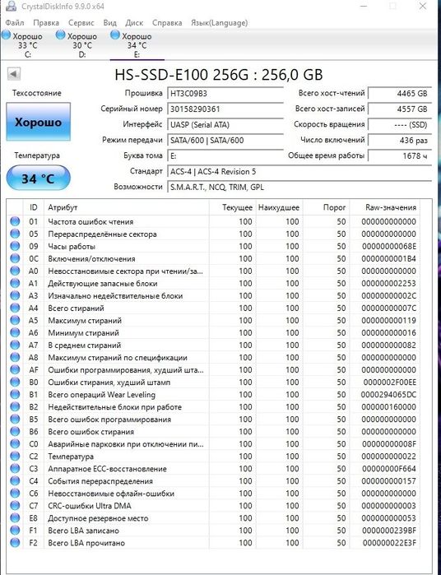Click status icon of Действующие запасные блоки
This screenshot has width=441, height=575.
point(15,283)
